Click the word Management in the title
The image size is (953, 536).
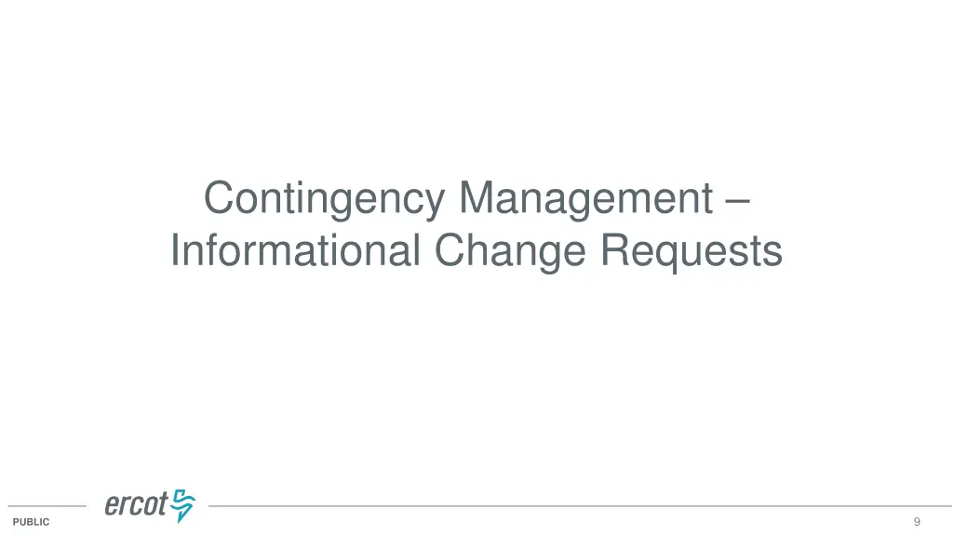(585, 199)
